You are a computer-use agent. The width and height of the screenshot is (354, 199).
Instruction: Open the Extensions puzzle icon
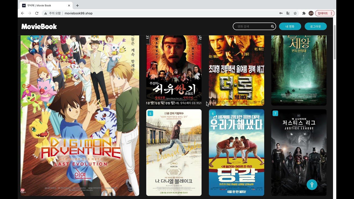point(304,13)
